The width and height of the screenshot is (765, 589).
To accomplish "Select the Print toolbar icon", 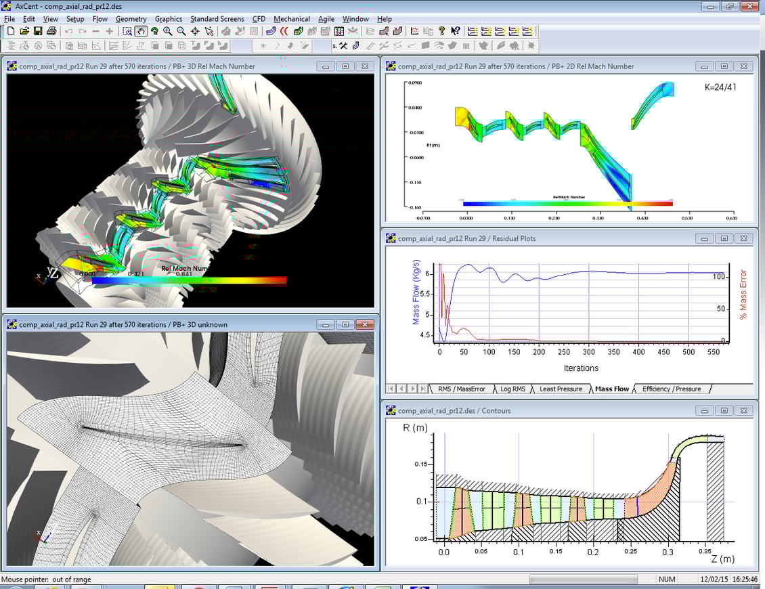I will (x=50, y=30).
